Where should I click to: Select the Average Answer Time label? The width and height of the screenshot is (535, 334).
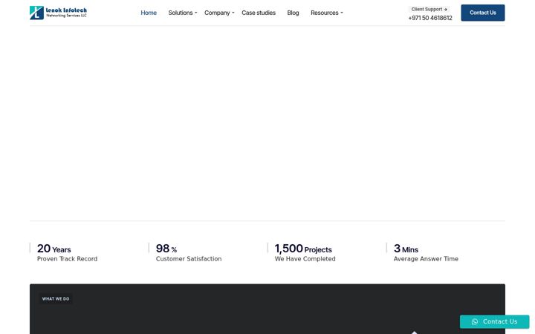point(426,259)
